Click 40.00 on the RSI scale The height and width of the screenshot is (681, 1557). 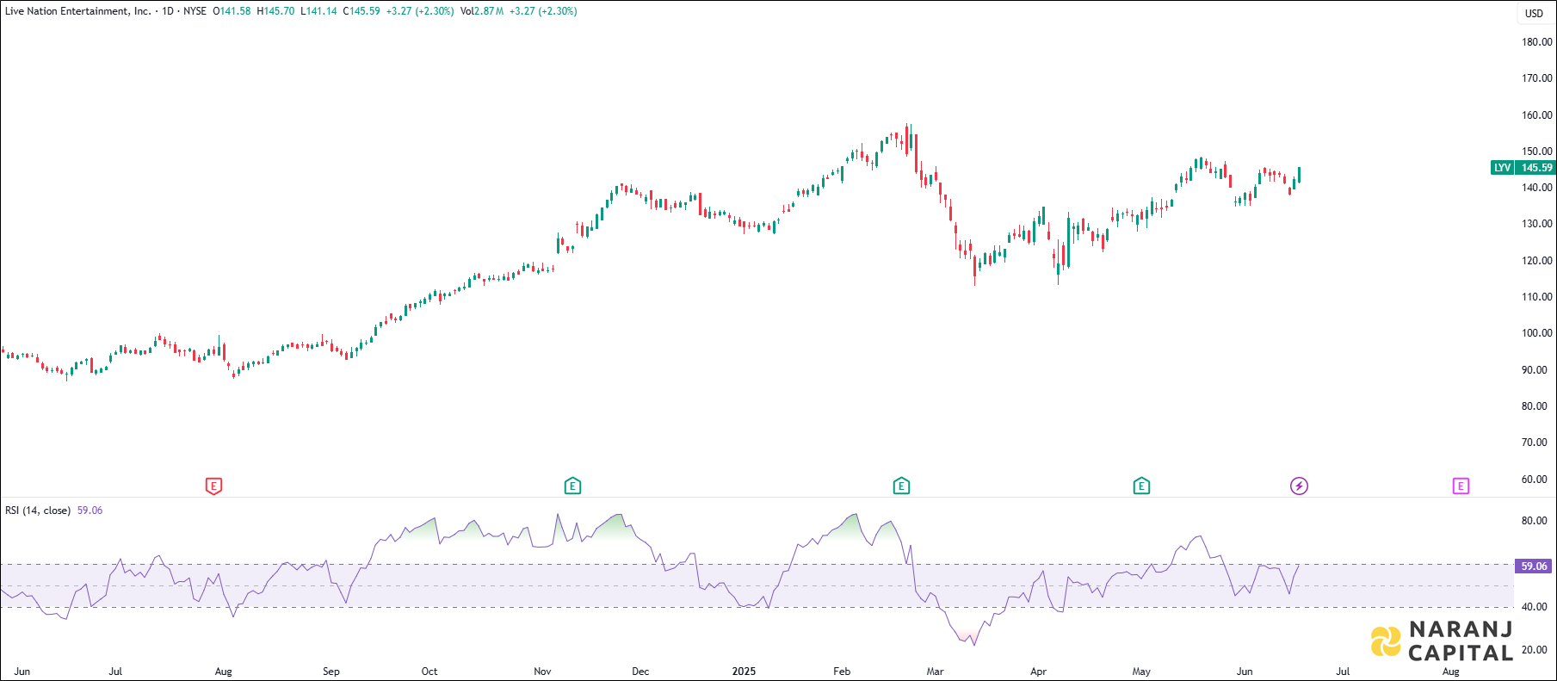pyautogui.click(x=1535, y=607)
